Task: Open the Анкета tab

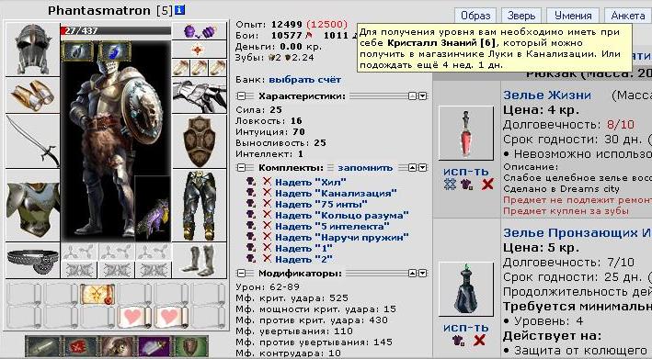Action: point(628,16)
